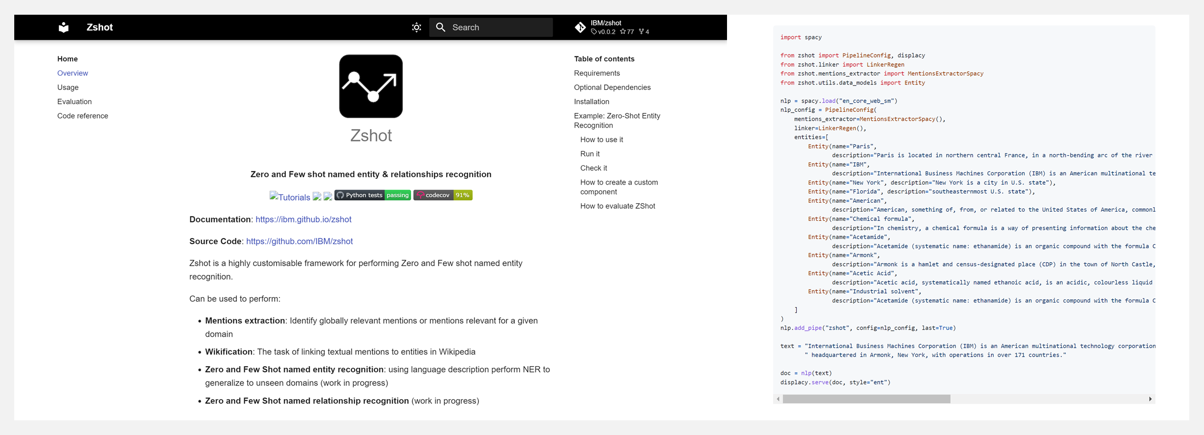Click the search magnifier icon
Image resolution: width=1204 pixels, height=435 pixels.
point(441,27)
